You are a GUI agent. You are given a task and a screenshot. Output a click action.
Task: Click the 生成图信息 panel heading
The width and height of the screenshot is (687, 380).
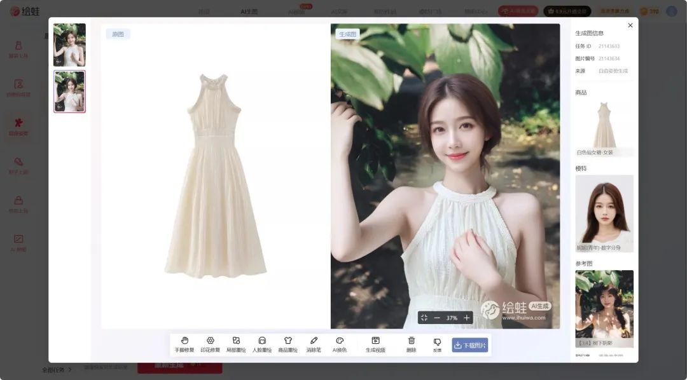point(589,33)
